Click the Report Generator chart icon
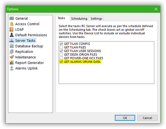This screenshot has height=129, width=166. 12,63
